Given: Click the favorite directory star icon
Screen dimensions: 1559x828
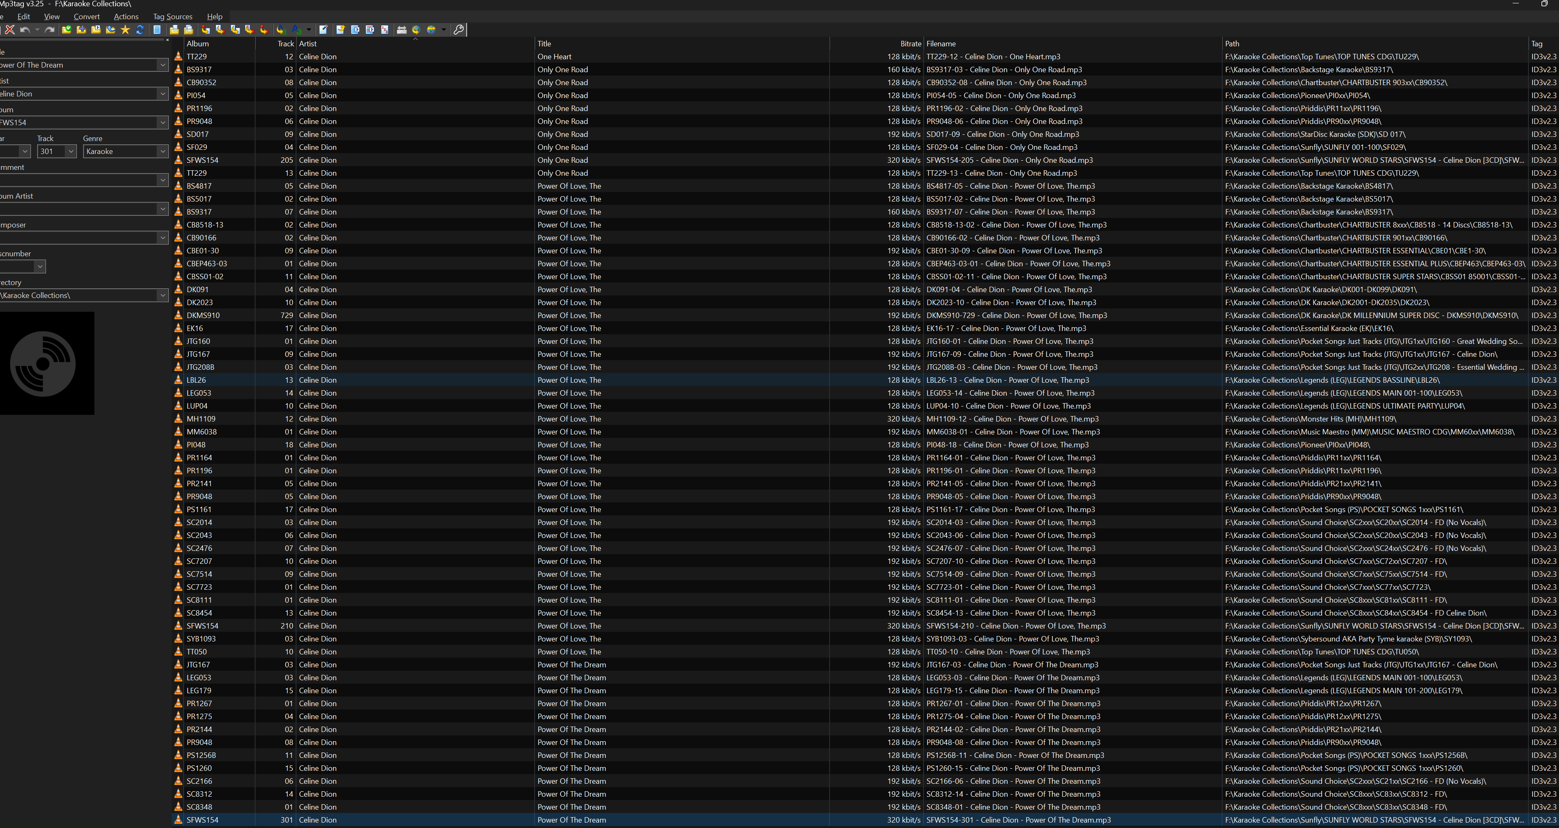Looking at the screenshot, I should point(125,30).
